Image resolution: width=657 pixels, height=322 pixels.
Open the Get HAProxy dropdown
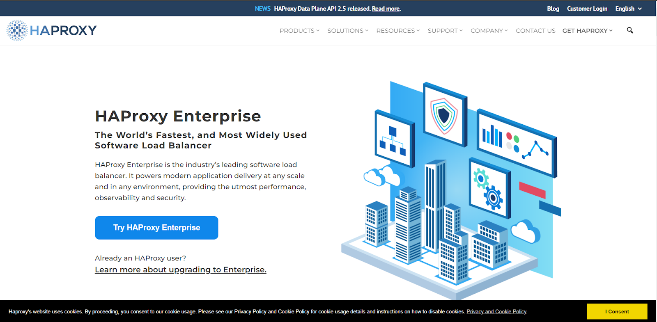point(587,31)
